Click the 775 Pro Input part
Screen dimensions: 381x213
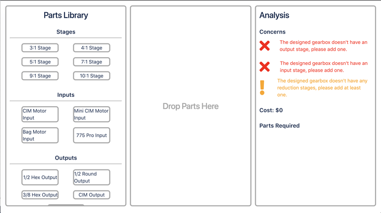pyautogui.click(x=92, y=135)
